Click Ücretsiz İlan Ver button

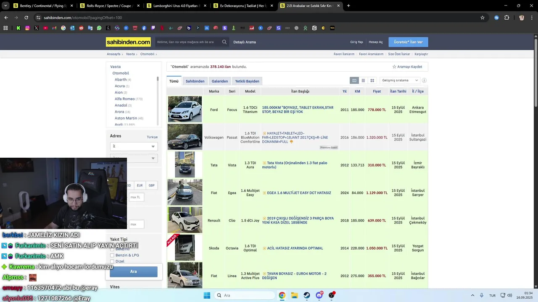(x=408, y=42)
